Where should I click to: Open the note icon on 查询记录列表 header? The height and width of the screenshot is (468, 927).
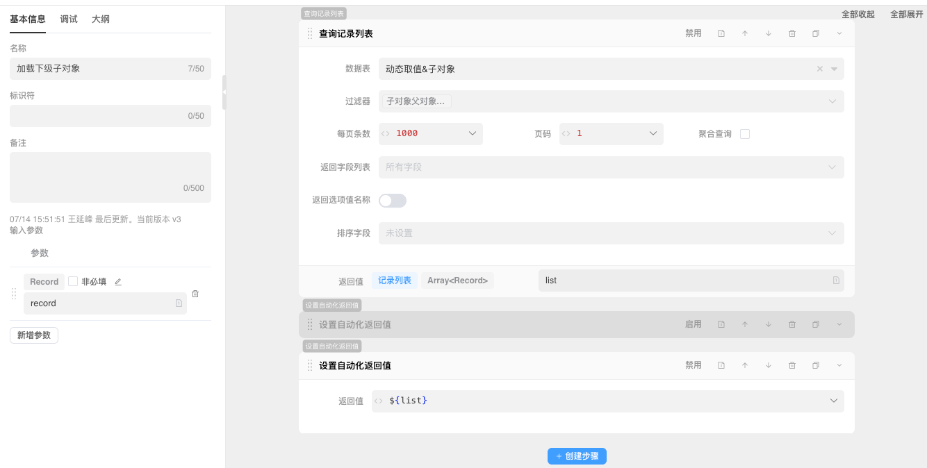pos(721,33)
